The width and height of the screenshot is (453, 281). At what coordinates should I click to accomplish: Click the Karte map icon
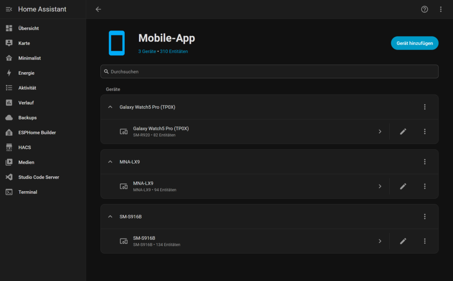point(9,43)
